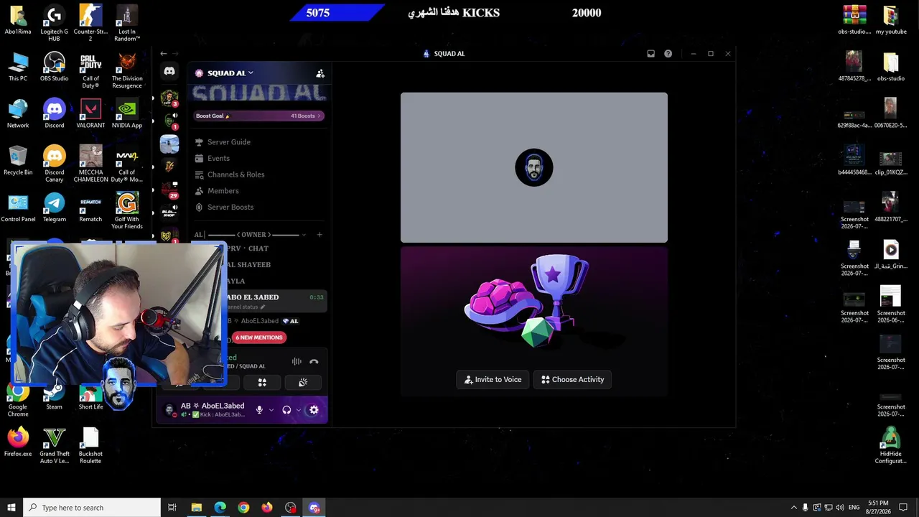Toggle noise suppression waveform icon
This screenshot has width=919, height=517.
pyautogui.click(x=297, y=362)
